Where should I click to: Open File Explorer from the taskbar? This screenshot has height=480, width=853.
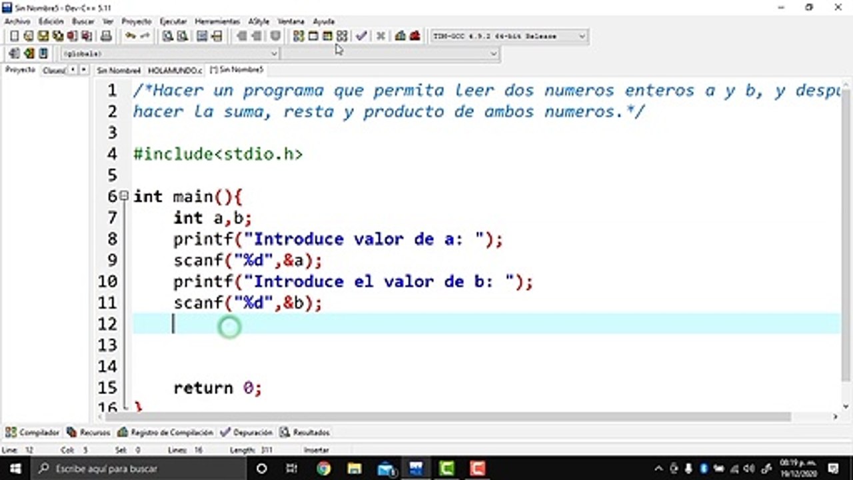point(354,469)
